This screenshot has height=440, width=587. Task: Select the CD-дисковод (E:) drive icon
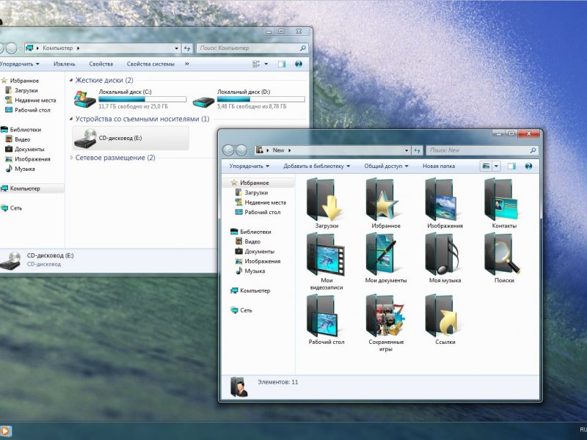86,138
